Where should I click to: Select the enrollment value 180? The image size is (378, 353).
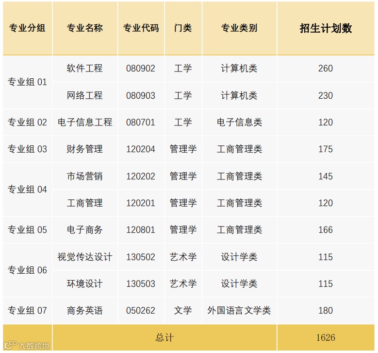coord(326,311)
